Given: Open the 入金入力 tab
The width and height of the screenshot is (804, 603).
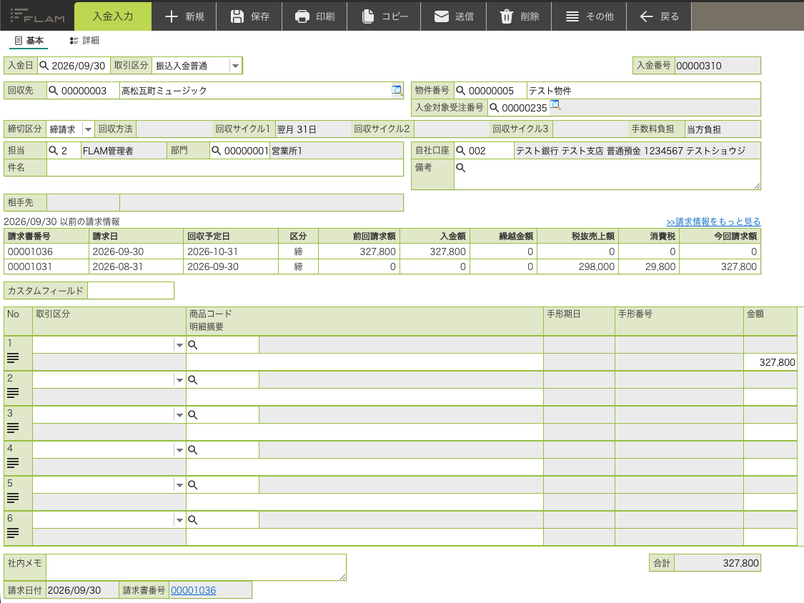Looking at the screenshot, I should point(113,16).
